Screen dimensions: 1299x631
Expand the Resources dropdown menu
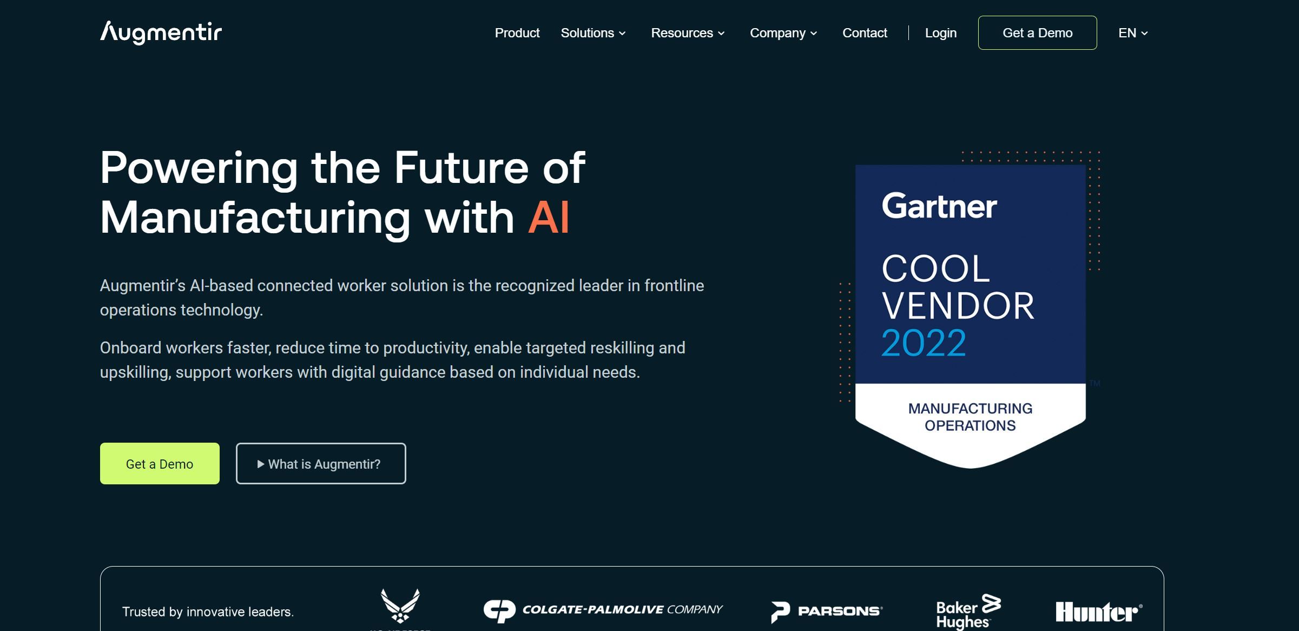687,33
